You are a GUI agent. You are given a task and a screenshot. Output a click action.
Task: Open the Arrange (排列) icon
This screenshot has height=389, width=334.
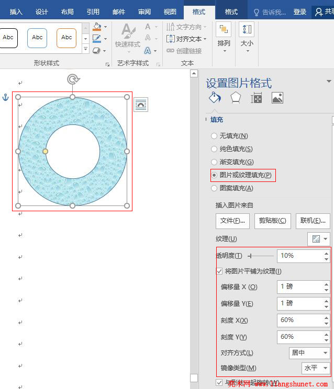224,29
